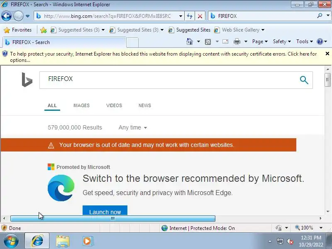This screenshot has width=332, height=249.
Task: Open search provider dropdown arrow
Action: (328, 16)
